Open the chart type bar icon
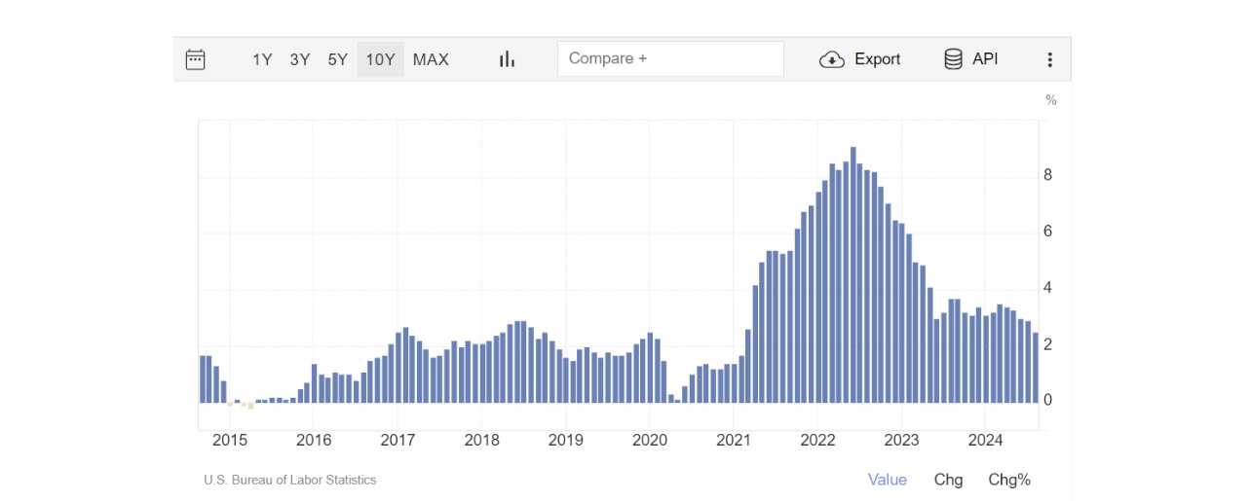Viewport: 1251px width, 501px height. pos(507,59)
